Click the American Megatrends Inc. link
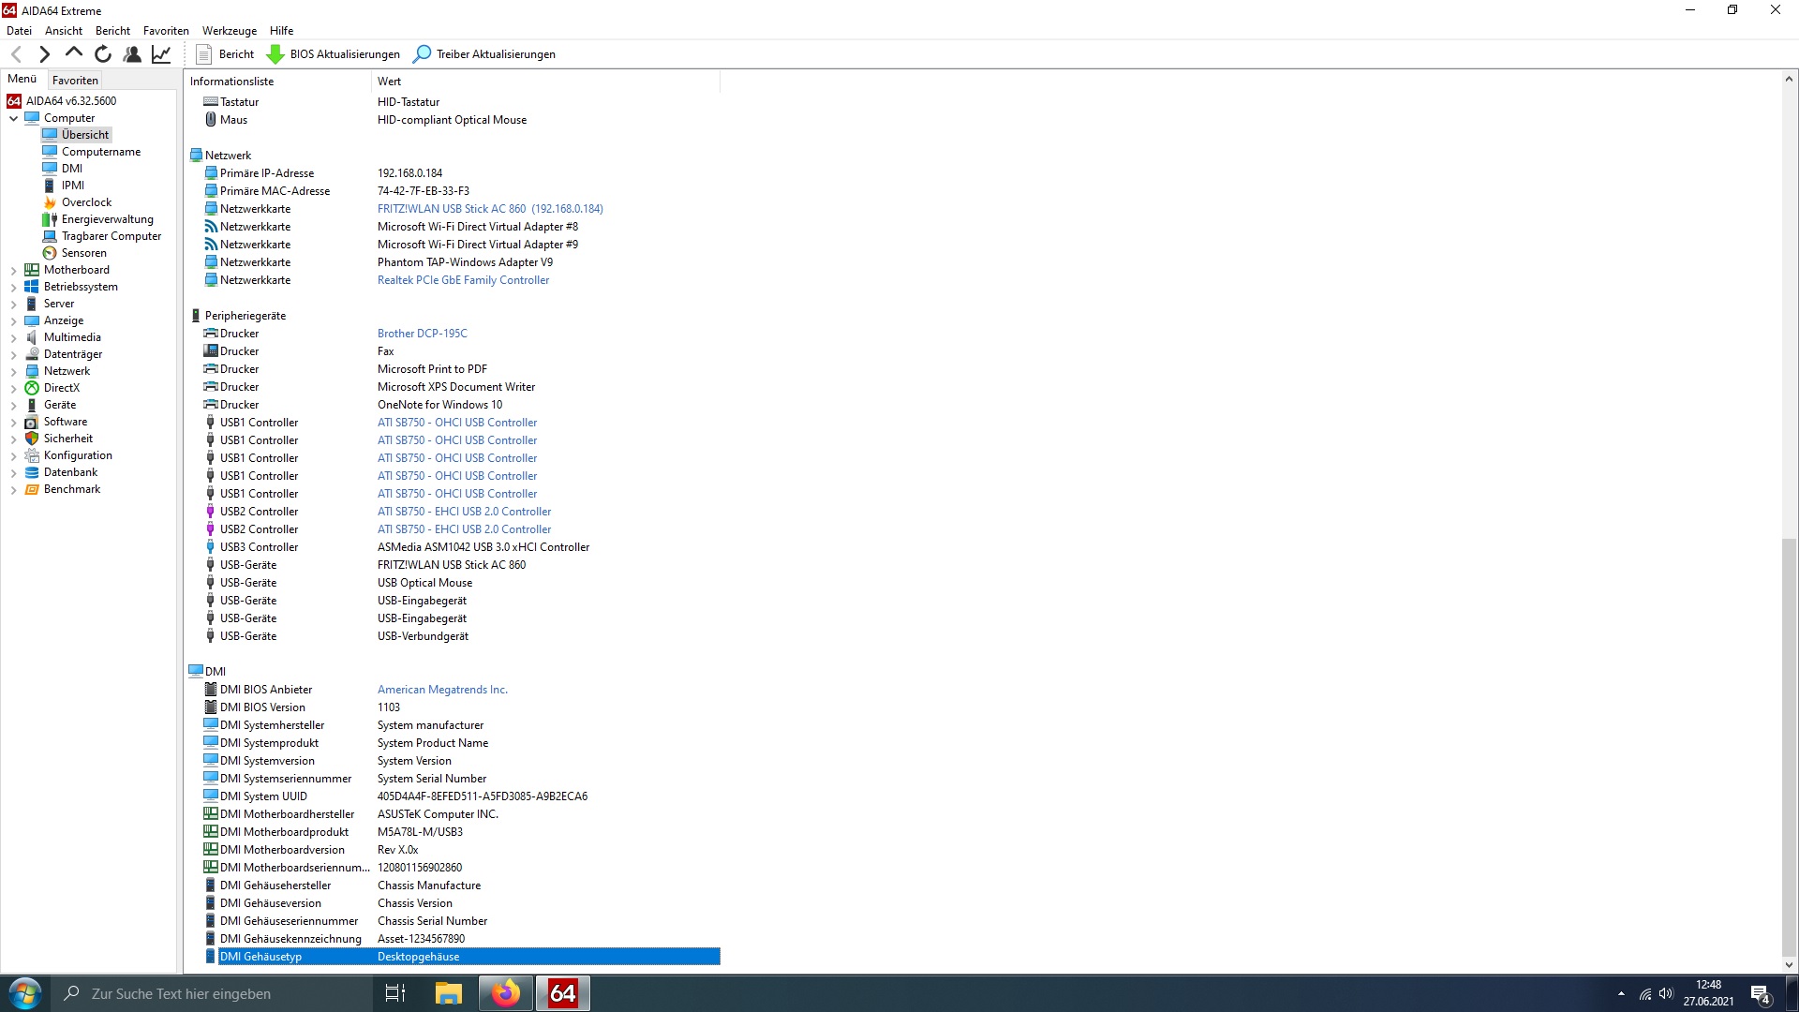This screenshot has width=1799, height=1012. coord(442,690)
